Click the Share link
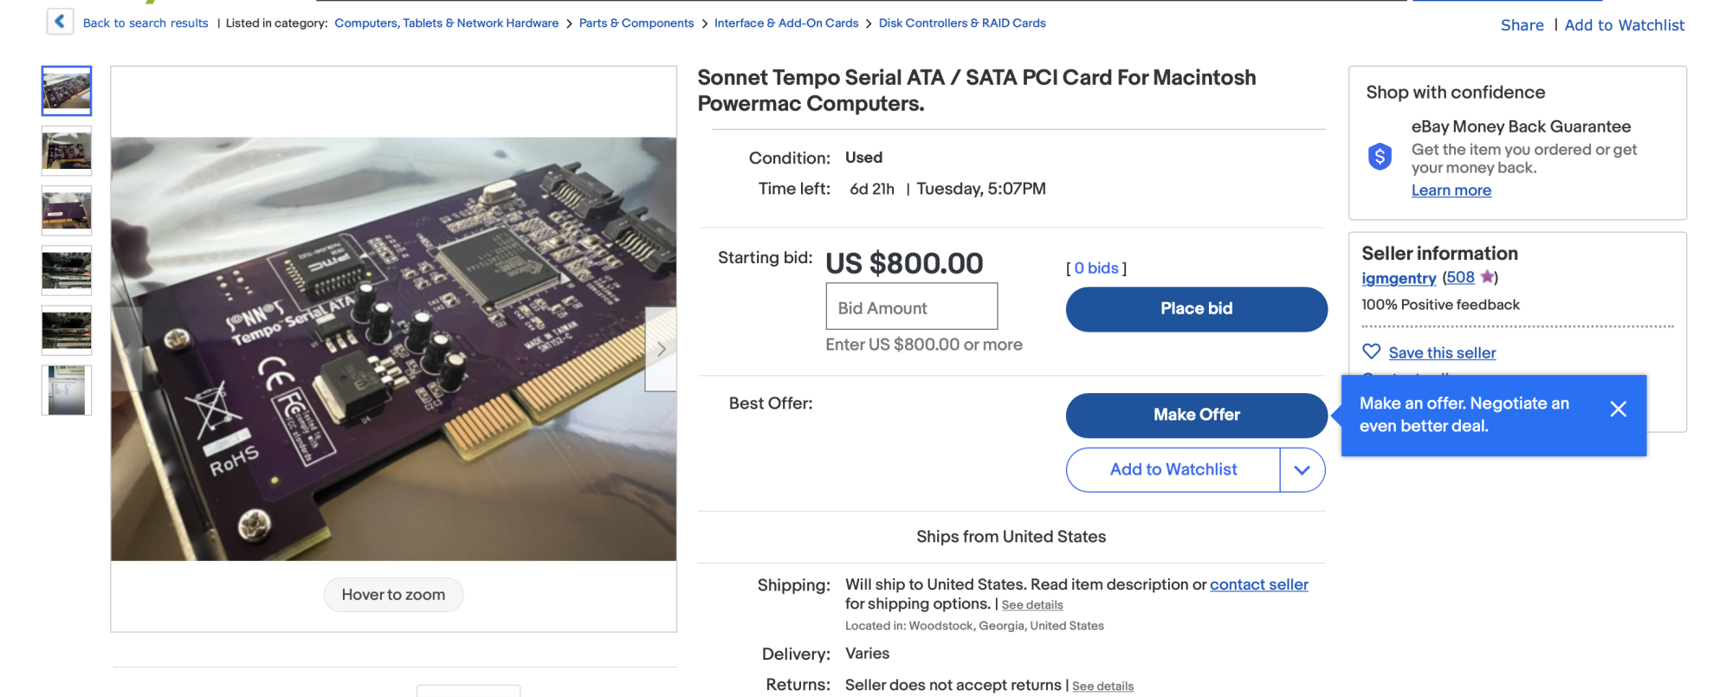The height and width of the screenshot is (697, 1732). click(x=1522, y=25)
